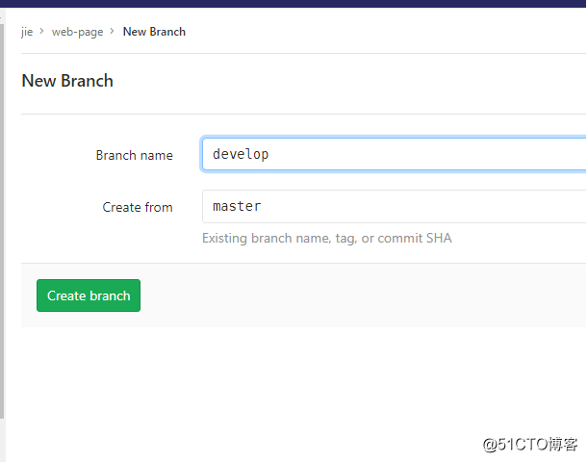Open the web-page breadcrumb link
The image size is (587, 462).
tap(78, 32)
